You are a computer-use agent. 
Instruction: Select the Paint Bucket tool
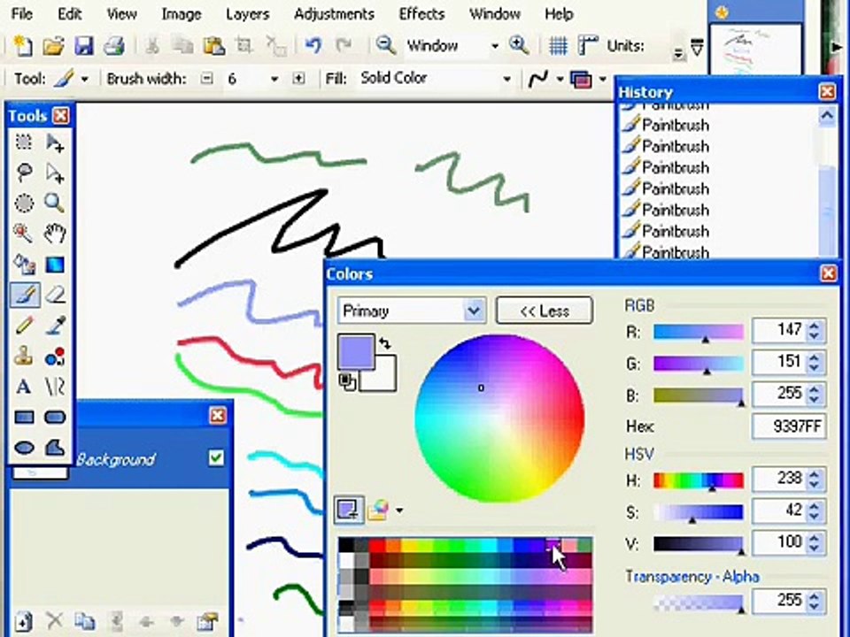point(24,265)
